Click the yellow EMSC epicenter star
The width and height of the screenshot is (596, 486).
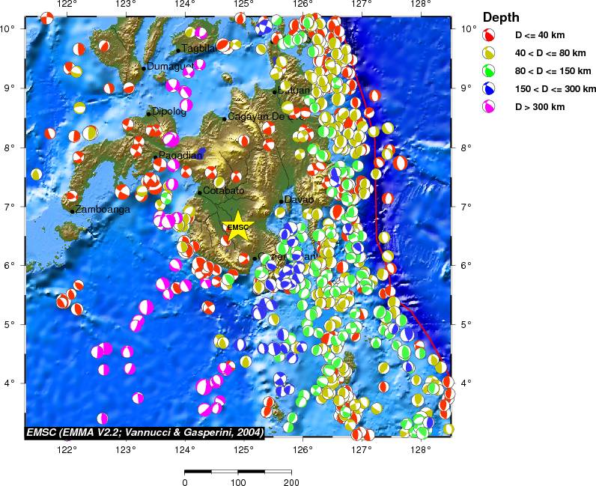point(238,228)
